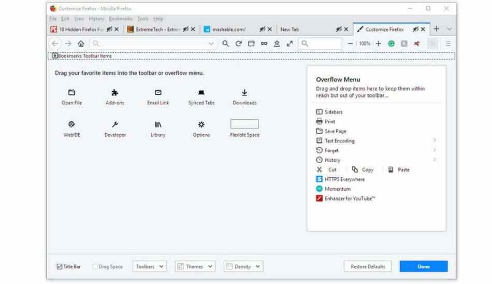Open the Density dropdown
Image resolution: width=492 pixels, height=284 pixels.
[x=243, y=266]
